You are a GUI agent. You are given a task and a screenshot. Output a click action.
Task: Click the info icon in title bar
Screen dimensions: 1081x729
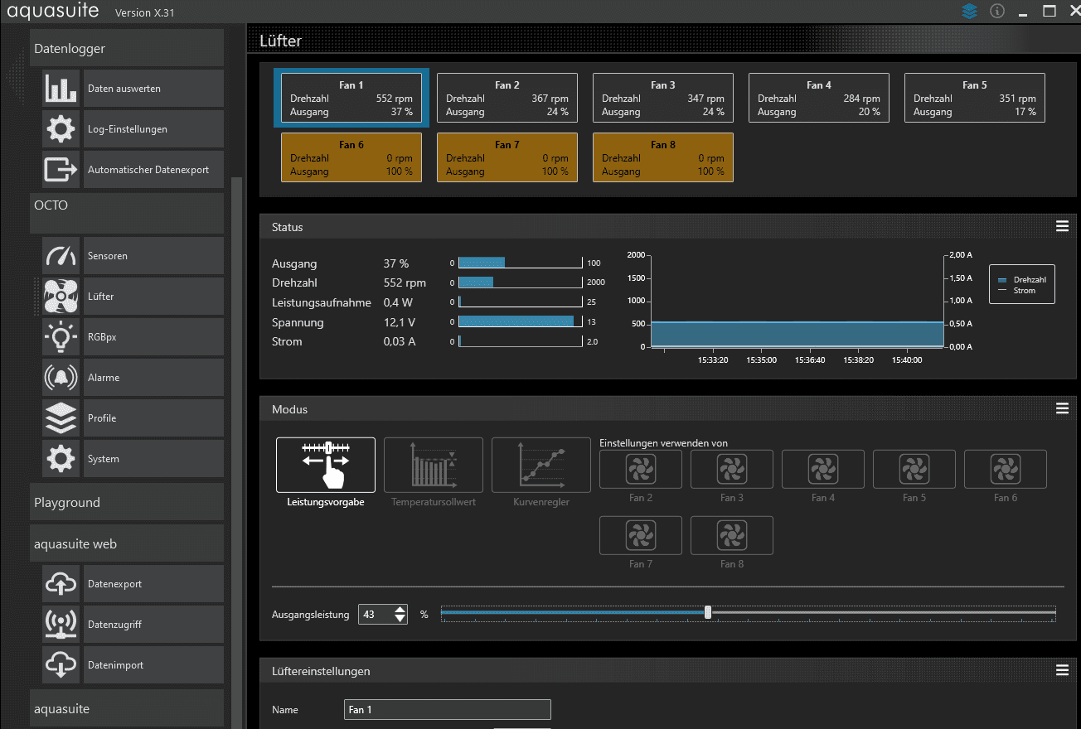tap(997, 11)
